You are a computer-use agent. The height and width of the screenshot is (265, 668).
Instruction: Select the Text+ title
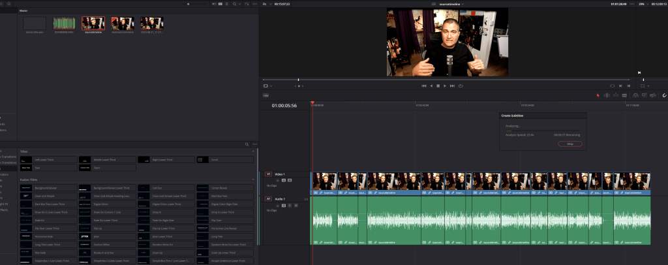108,168
